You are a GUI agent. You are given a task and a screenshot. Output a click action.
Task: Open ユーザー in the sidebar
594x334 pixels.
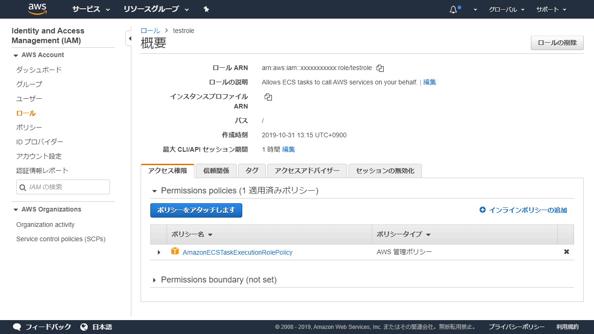(x=29, y=99)
